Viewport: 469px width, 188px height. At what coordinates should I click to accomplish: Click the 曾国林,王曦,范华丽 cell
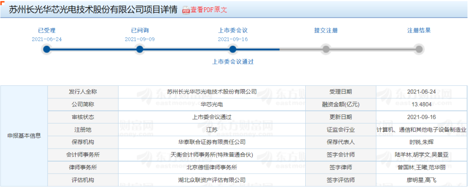point(422,167)
